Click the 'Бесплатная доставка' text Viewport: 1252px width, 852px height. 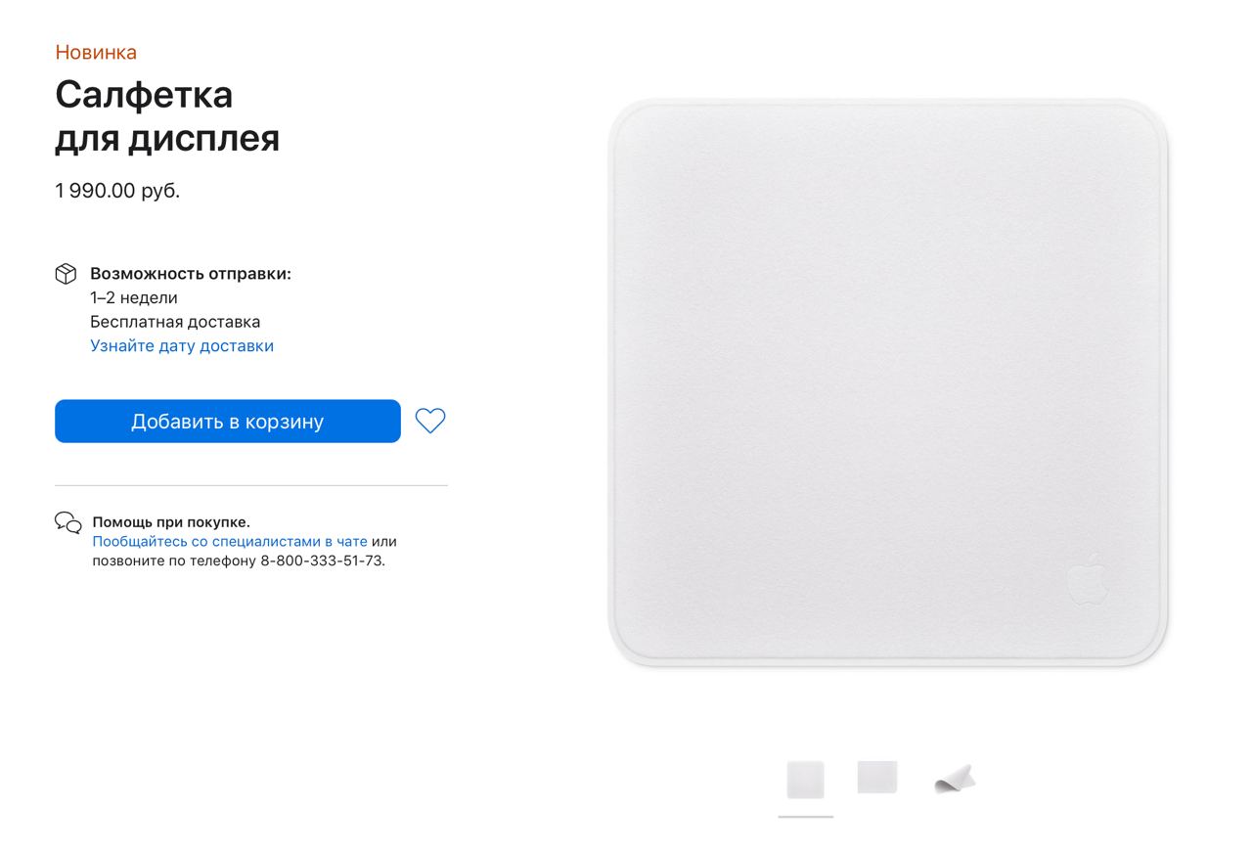(175, 322)
